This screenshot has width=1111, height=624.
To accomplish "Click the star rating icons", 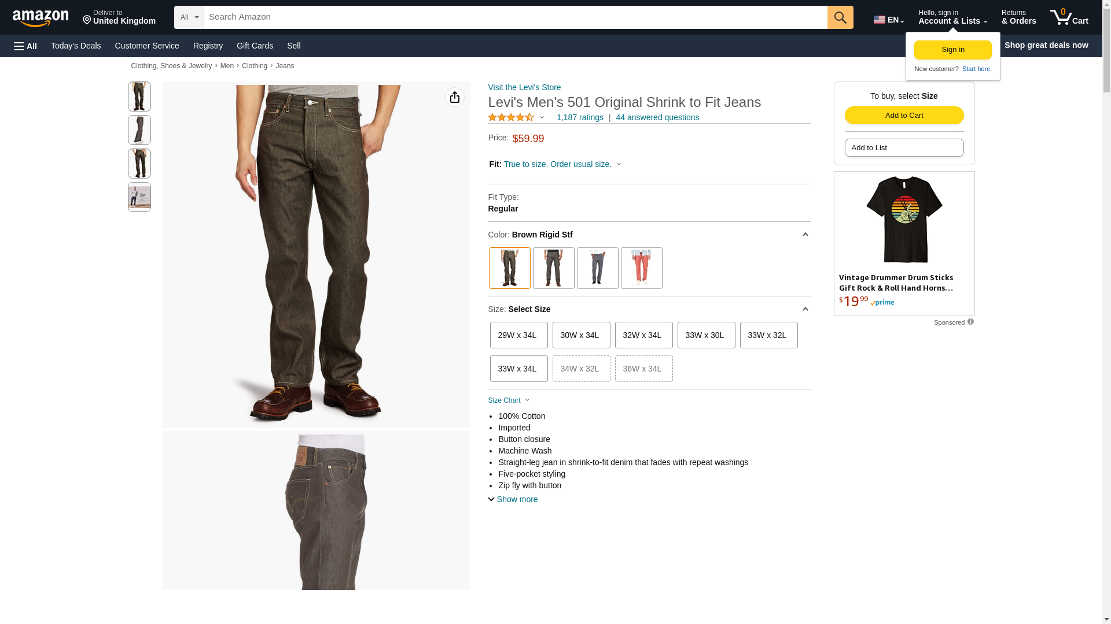I will coord(511,117).
